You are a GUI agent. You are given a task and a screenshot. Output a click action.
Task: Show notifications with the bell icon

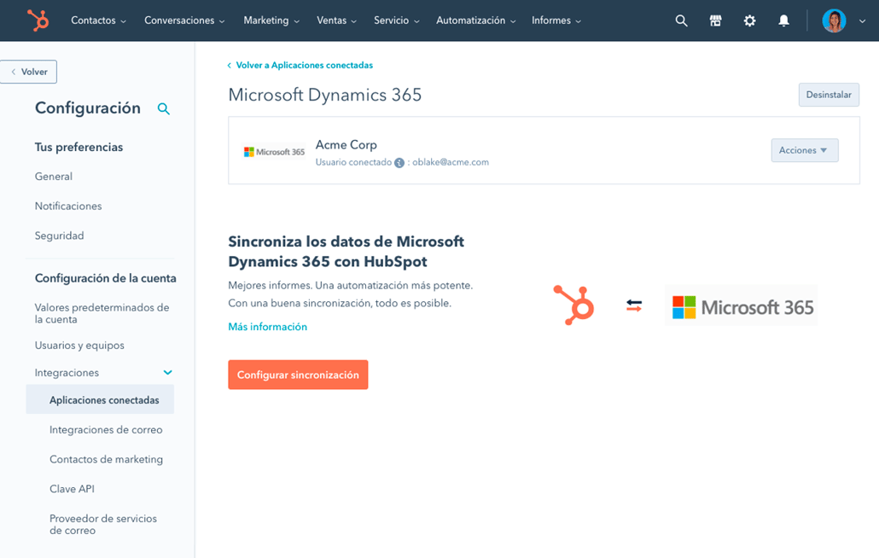[x=783, y=20]
